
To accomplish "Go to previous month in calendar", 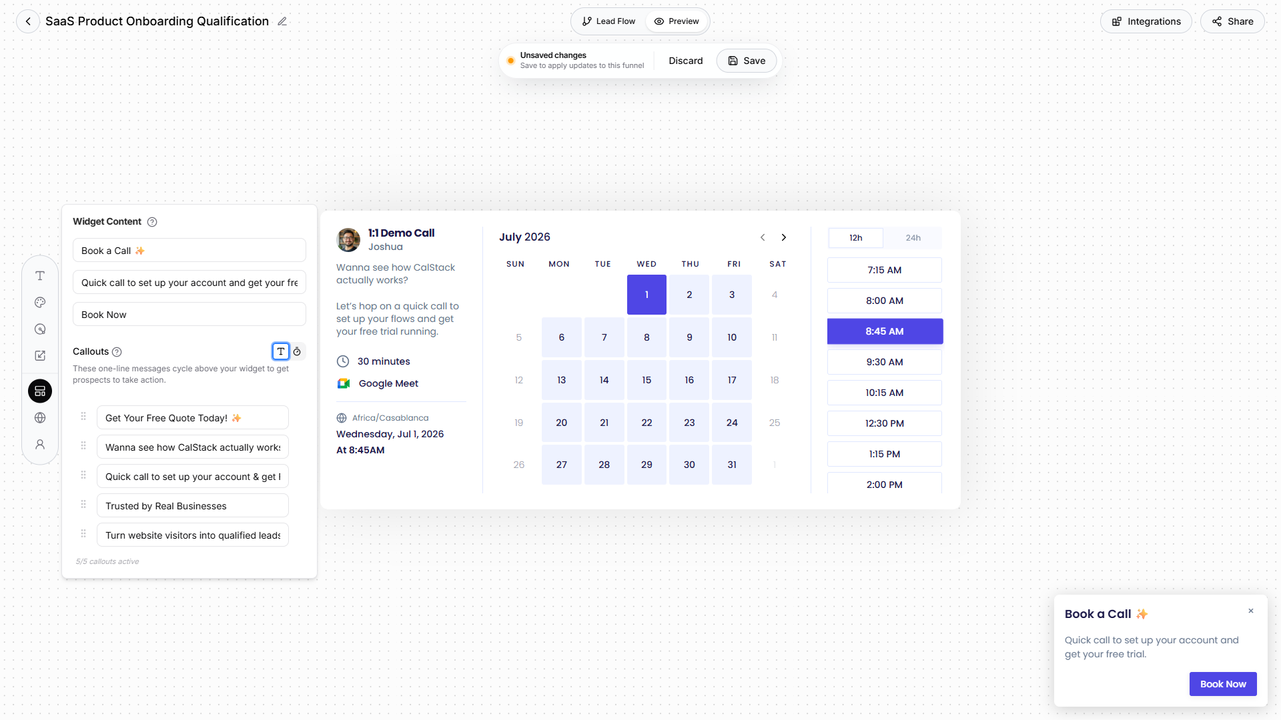I will [x=763, y=237].
